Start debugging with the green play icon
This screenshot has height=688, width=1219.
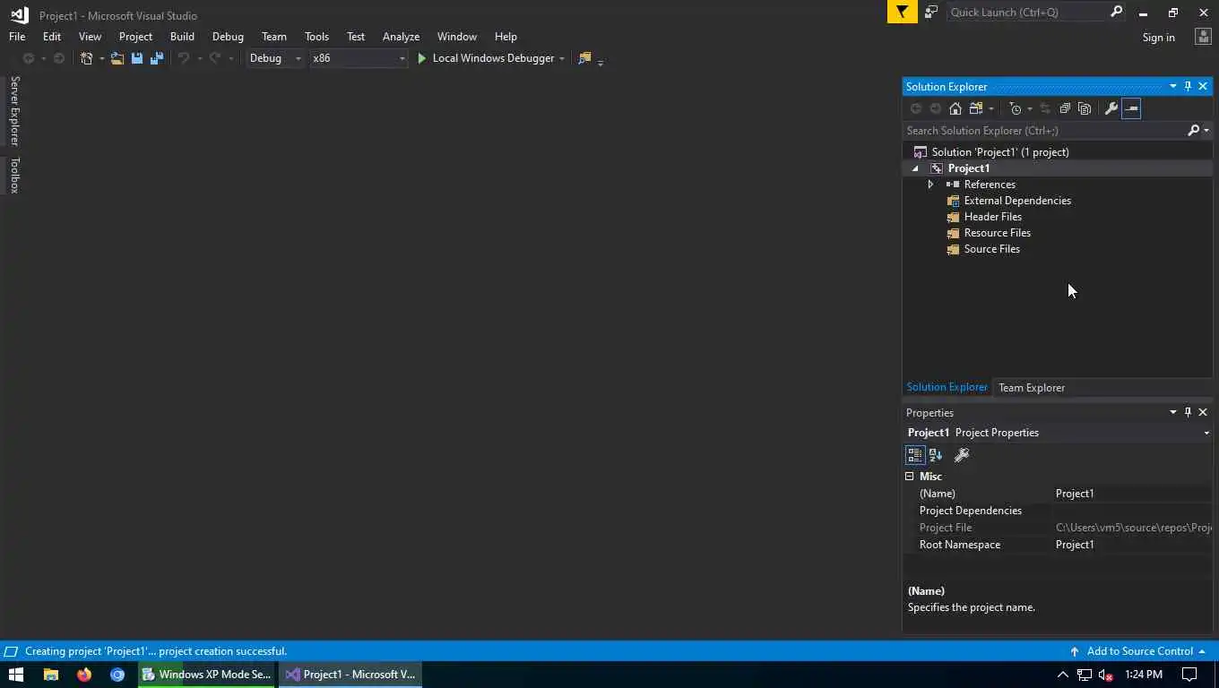click(421, 58)
